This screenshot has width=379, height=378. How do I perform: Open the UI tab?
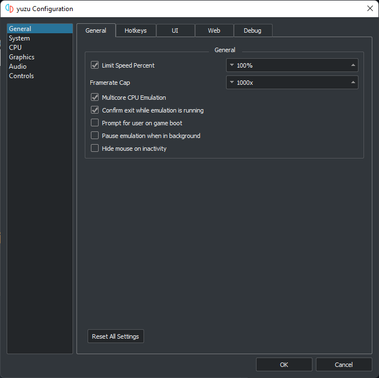(x=175, y=30)
